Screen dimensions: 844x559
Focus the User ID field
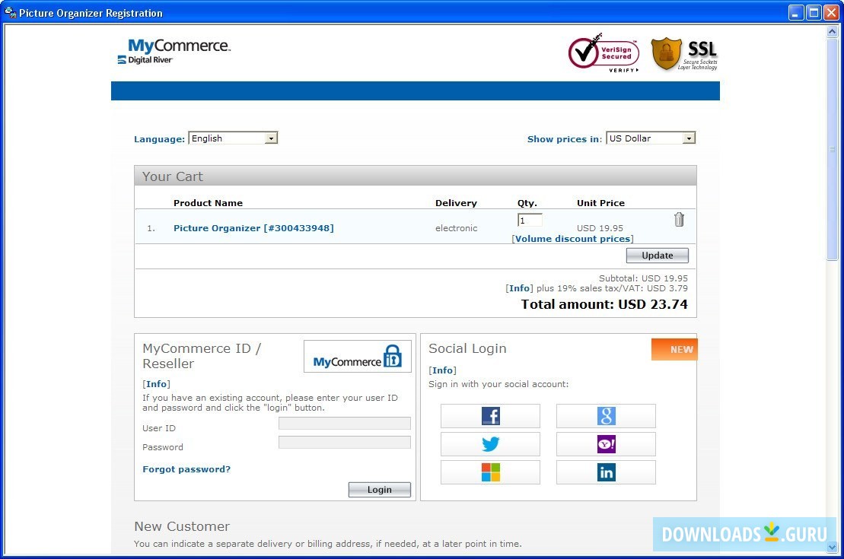coord(345,424)
